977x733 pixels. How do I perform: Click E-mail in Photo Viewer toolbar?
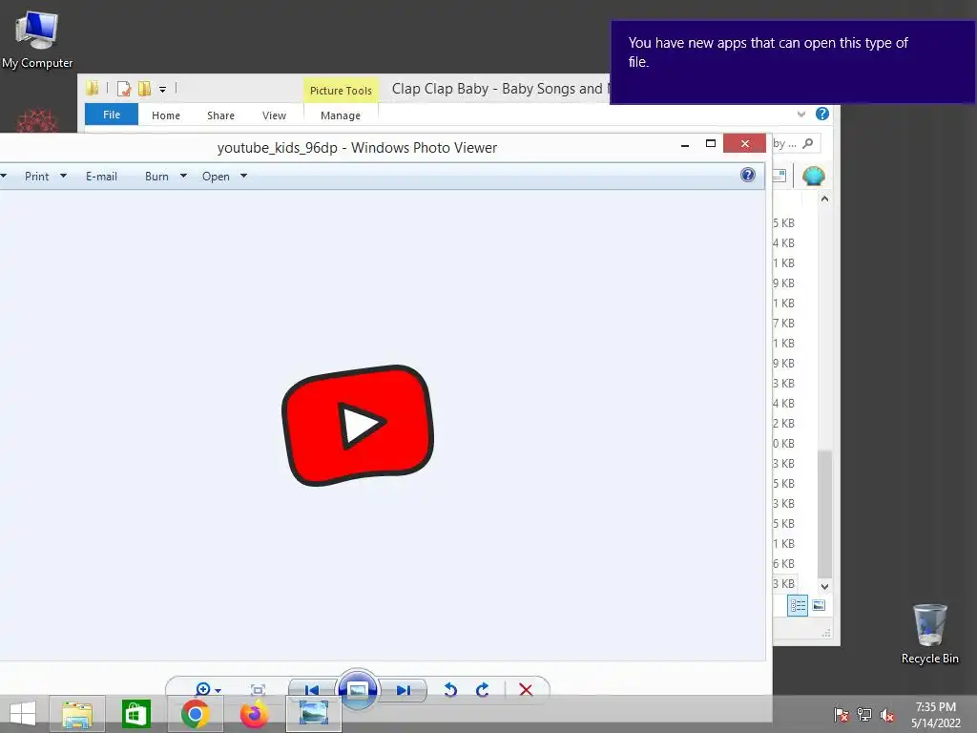tap(101, 177)
